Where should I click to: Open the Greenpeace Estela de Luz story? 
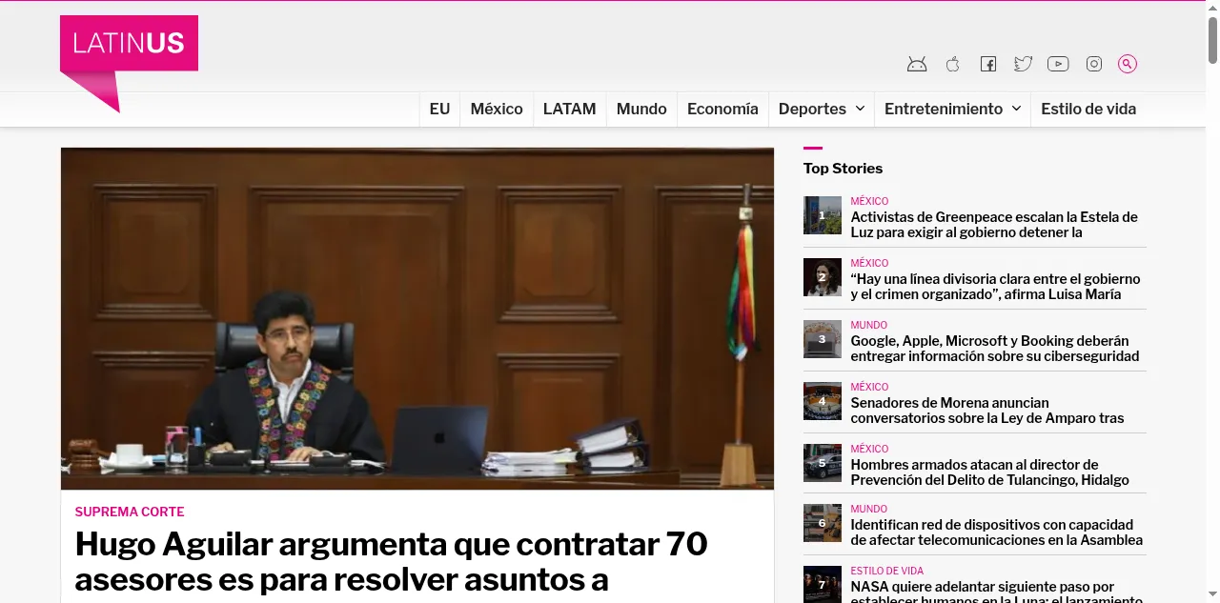pos(994,225)
